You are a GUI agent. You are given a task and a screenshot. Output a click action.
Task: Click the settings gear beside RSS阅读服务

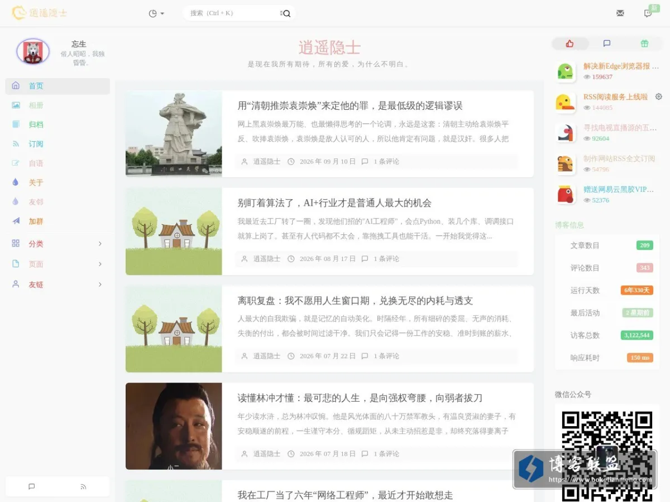point(658,96)
